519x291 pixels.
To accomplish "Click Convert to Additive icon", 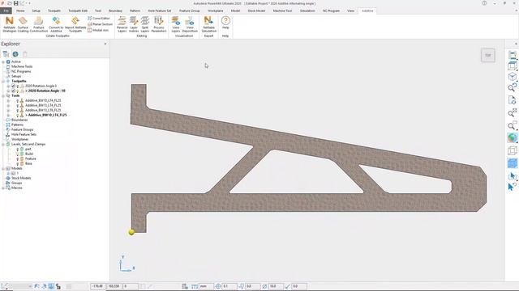I will tap(56, 24).
